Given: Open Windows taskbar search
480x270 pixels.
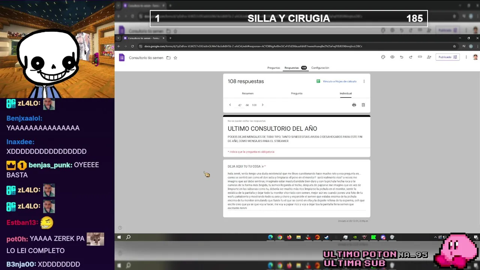Looking at the screenshot, I should pyautogui.click(x=128, y=237).
